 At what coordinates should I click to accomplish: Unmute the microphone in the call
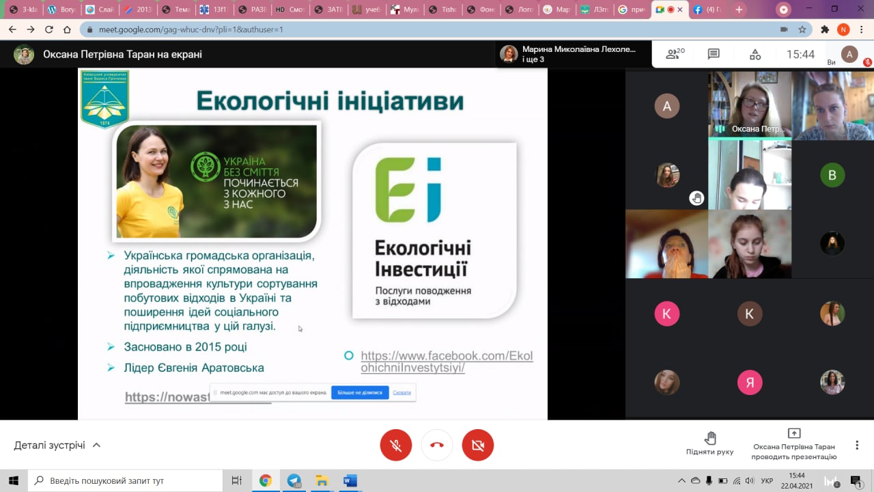coord(396,446)
